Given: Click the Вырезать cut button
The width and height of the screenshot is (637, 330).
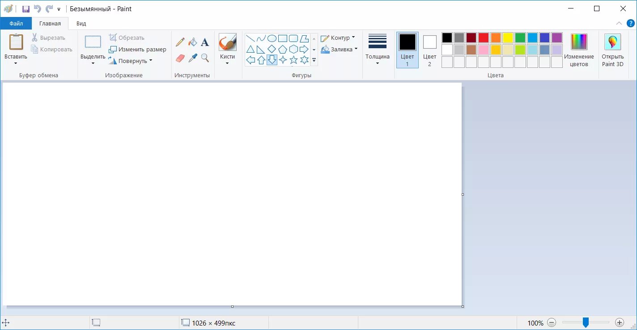Looking at the screenshot, I should [x=48, y=38].
